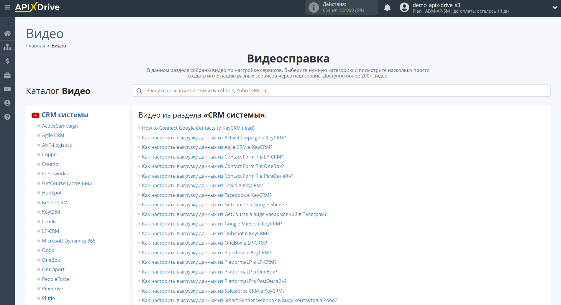Open video about ActiveCampaign в KeyCRM
Screen dimensions: 561x305
(x=214, y=138)
